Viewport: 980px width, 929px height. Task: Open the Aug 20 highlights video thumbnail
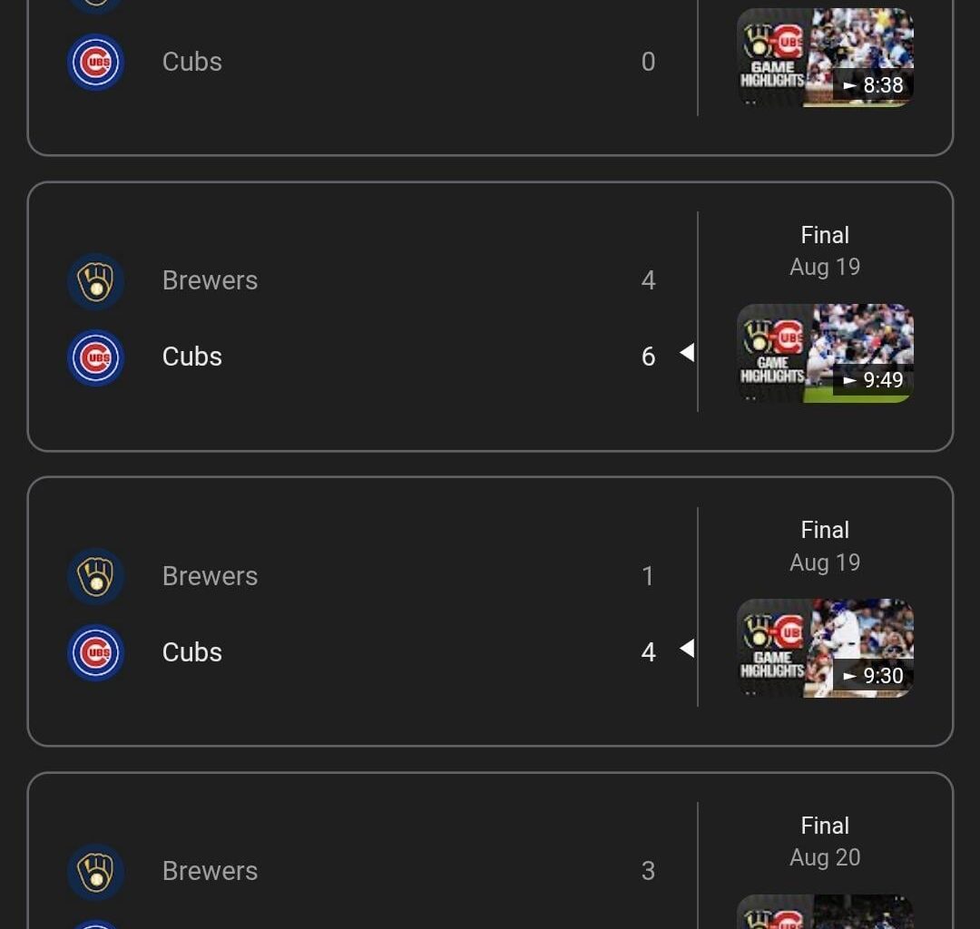tap(824, 912)
